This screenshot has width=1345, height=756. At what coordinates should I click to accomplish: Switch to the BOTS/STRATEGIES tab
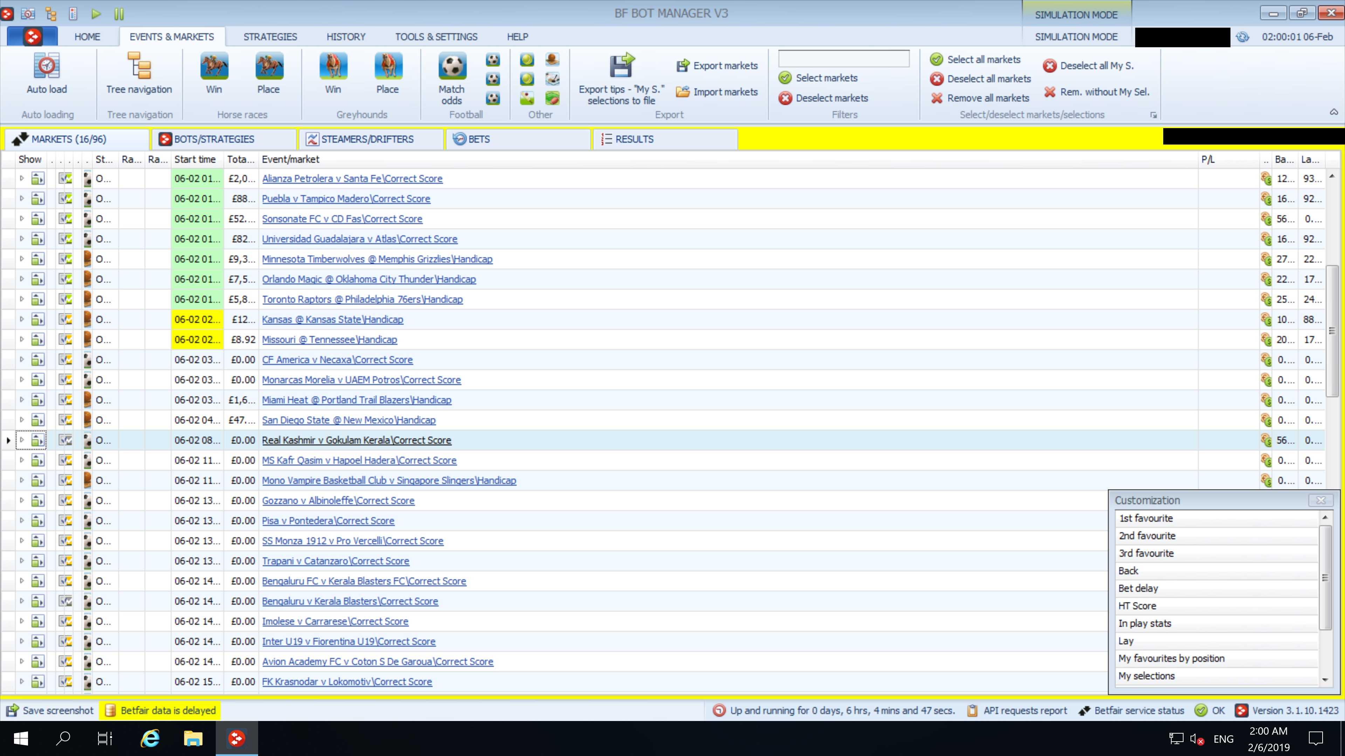tap(224, 139)
